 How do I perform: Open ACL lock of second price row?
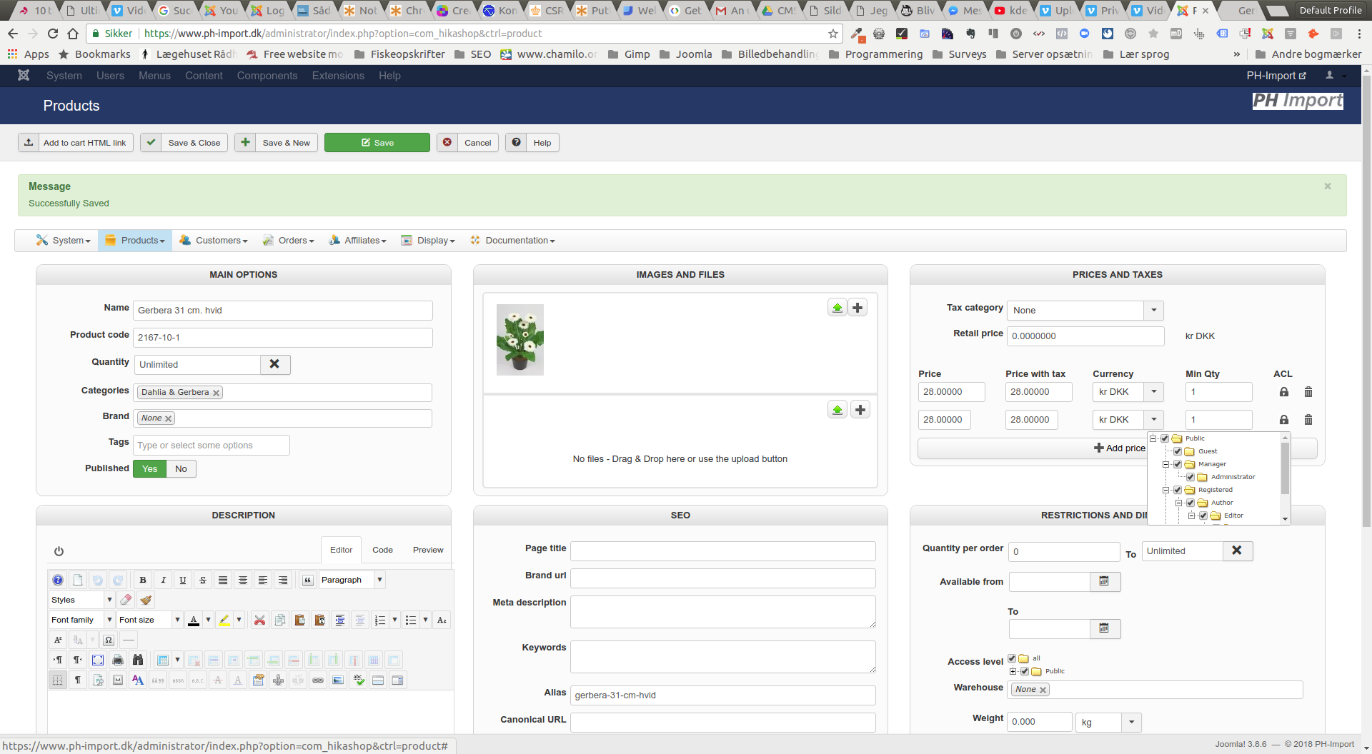tap(1284, 420)
